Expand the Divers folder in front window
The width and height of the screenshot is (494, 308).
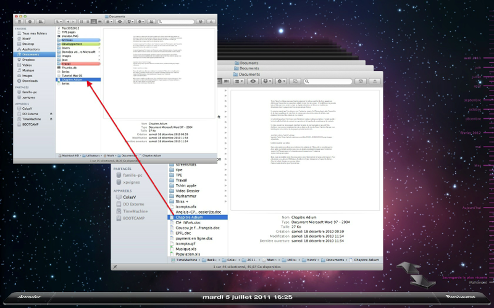pos(99,48)
